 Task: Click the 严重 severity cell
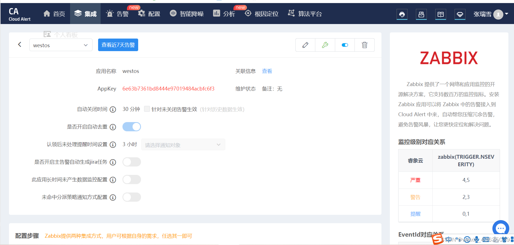[x=415, y=180]
